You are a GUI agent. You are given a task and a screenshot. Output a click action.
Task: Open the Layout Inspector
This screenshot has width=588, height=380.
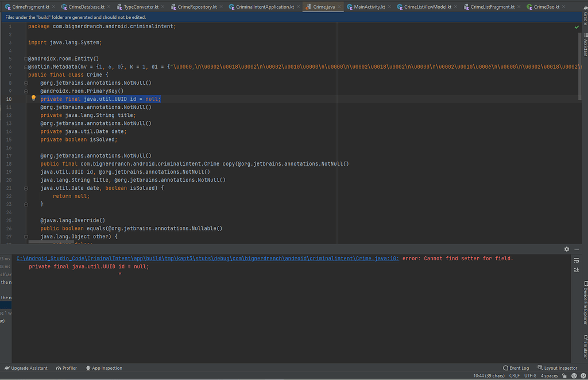(558, 368)
